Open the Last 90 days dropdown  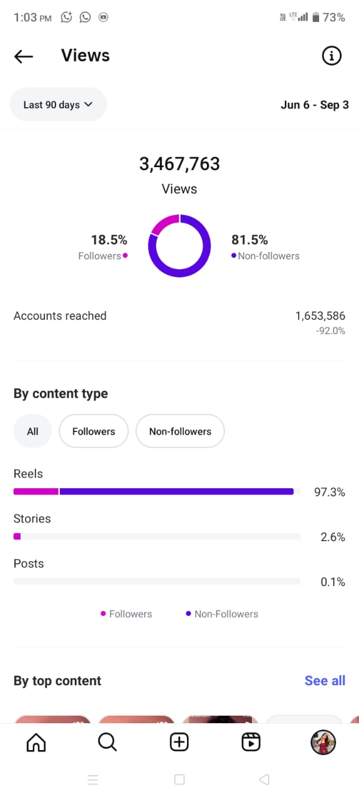click(58, 105)
